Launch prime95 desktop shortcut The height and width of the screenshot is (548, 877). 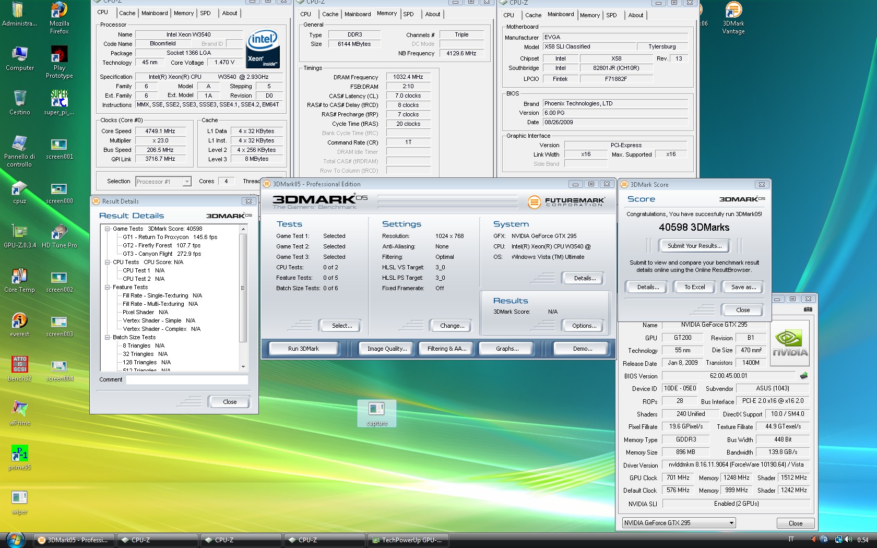(20, 457)
